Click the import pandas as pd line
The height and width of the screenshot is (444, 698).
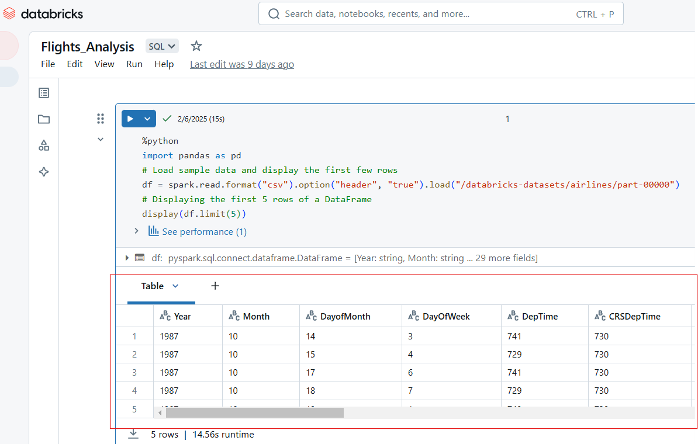[x=191, y=156]
